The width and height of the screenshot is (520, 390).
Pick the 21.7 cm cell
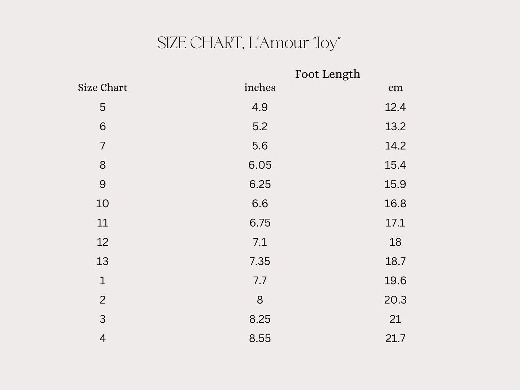click(x=395, y=339)
